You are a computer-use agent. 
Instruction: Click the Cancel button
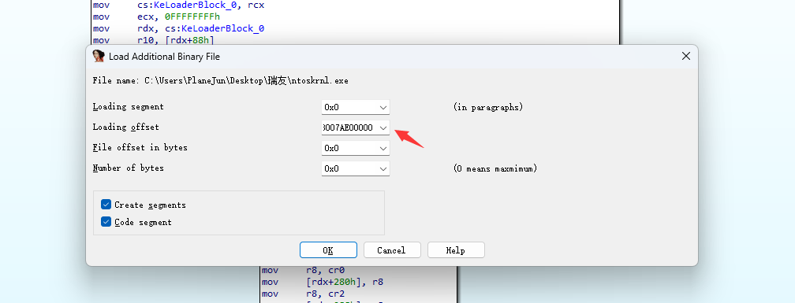(x=391, y=250)
